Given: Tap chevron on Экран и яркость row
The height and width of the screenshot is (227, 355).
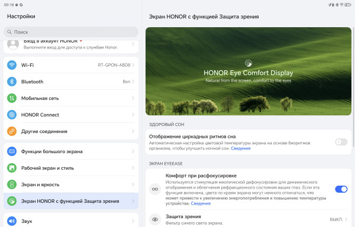Looking at the screenshot, I should (x=133, y=184).
